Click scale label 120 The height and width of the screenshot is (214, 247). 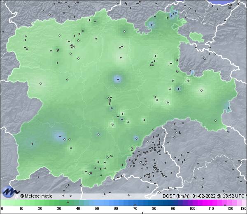click(230, 209)
